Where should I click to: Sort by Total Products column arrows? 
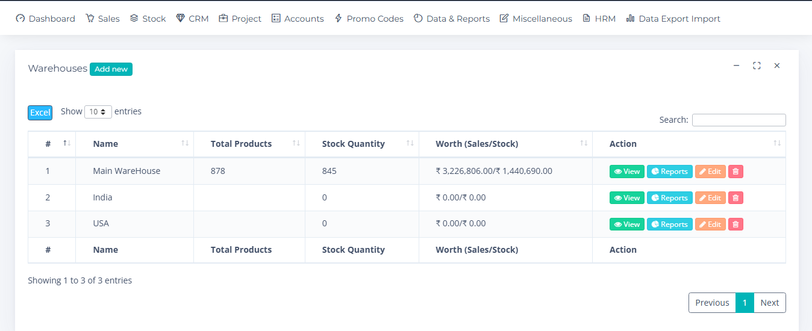(296, 143)
